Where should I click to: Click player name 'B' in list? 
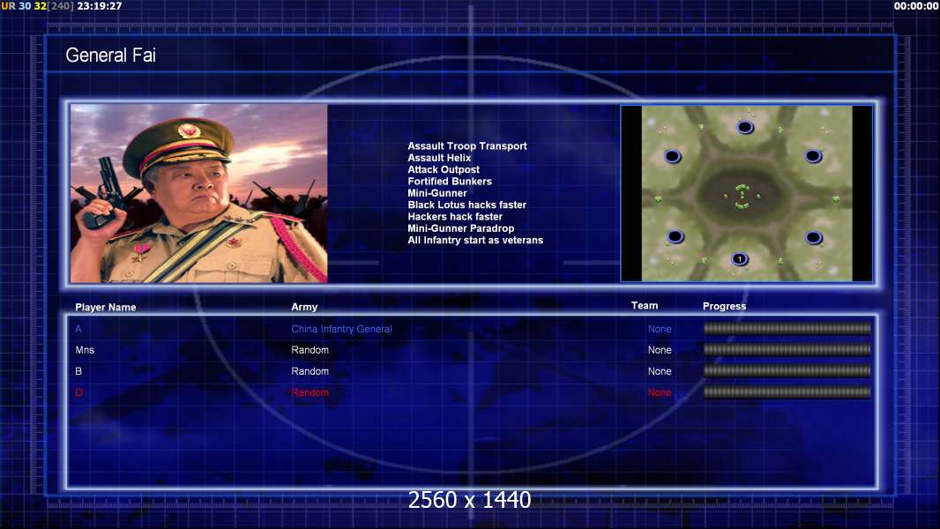tap(78, 371)
